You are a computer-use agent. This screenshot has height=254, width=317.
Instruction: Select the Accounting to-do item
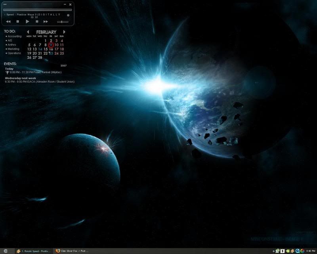coord(13,36)
